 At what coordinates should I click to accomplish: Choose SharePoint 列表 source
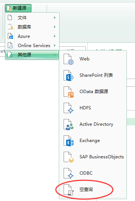point(93,75)
